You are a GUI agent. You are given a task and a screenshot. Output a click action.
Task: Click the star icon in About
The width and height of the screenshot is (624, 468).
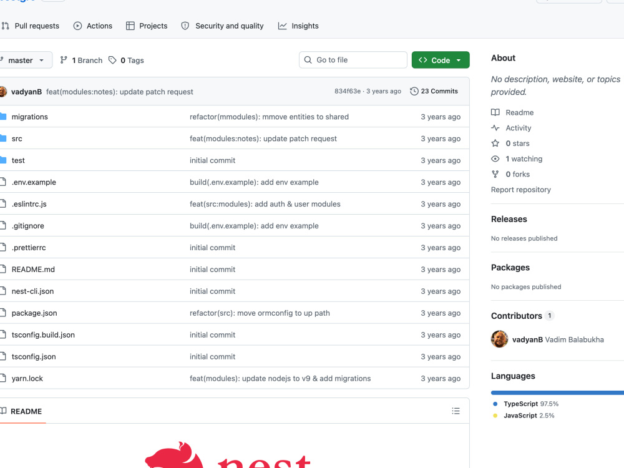[x=495, y=144]
